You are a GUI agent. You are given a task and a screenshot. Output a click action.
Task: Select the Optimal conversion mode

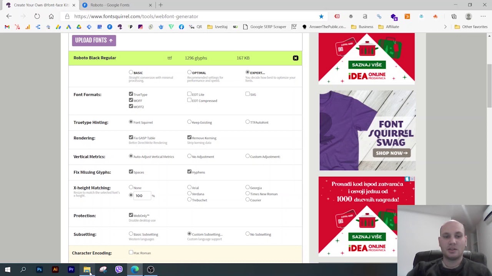coord(189,72)
